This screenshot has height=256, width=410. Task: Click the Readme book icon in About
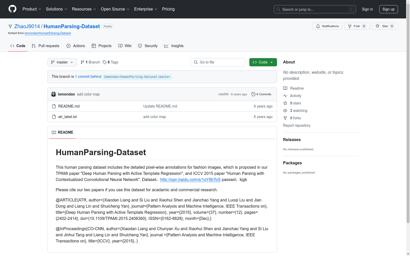tap(285, 88)
